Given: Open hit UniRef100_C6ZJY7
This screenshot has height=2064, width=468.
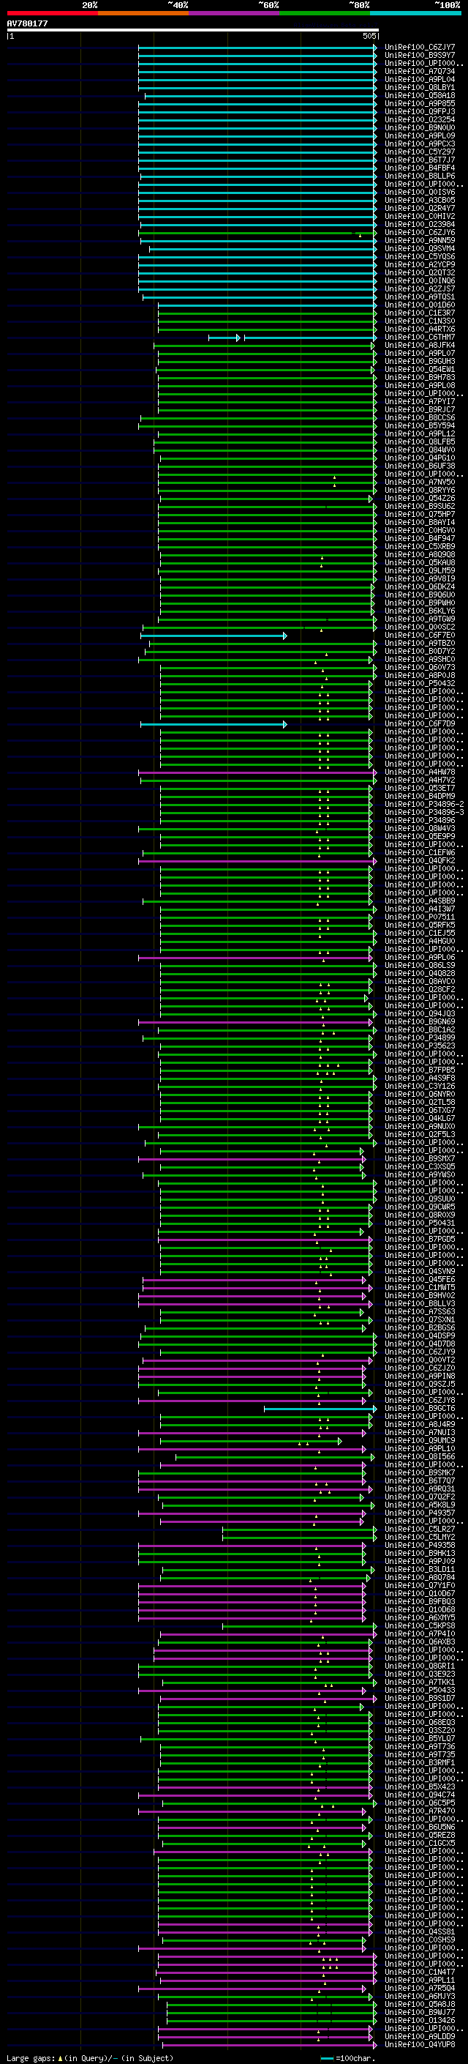Looking at the screenshot, I should [x=420, y=48].
